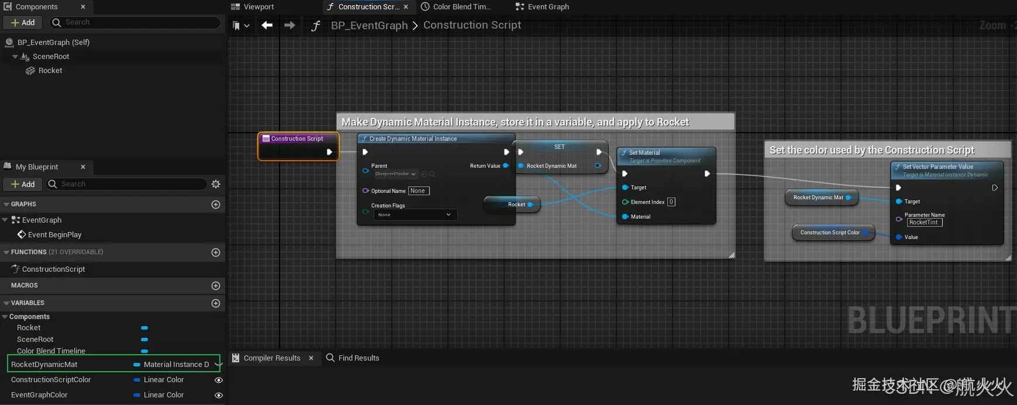This screenshot has height=405, width=1017.
Task: Click the Element Index value field
Action: click(x=671, y=202)
